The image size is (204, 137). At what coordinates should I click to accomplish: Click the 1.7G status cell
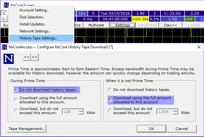(172, 19)
